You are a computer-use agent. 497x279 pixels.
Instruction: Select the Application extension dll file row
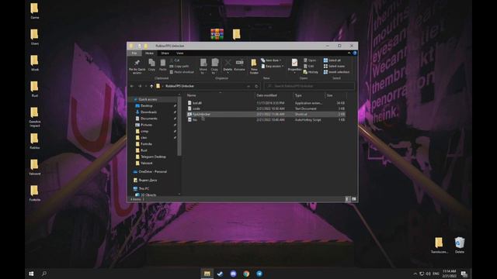266,103
